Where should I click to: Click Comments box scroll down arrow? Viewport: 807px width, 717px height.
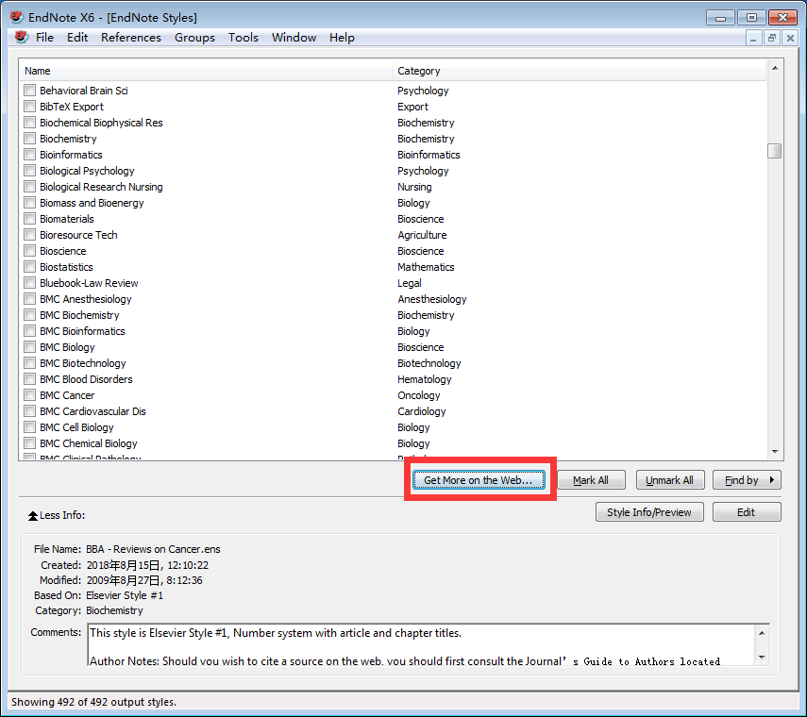(762, 657)
